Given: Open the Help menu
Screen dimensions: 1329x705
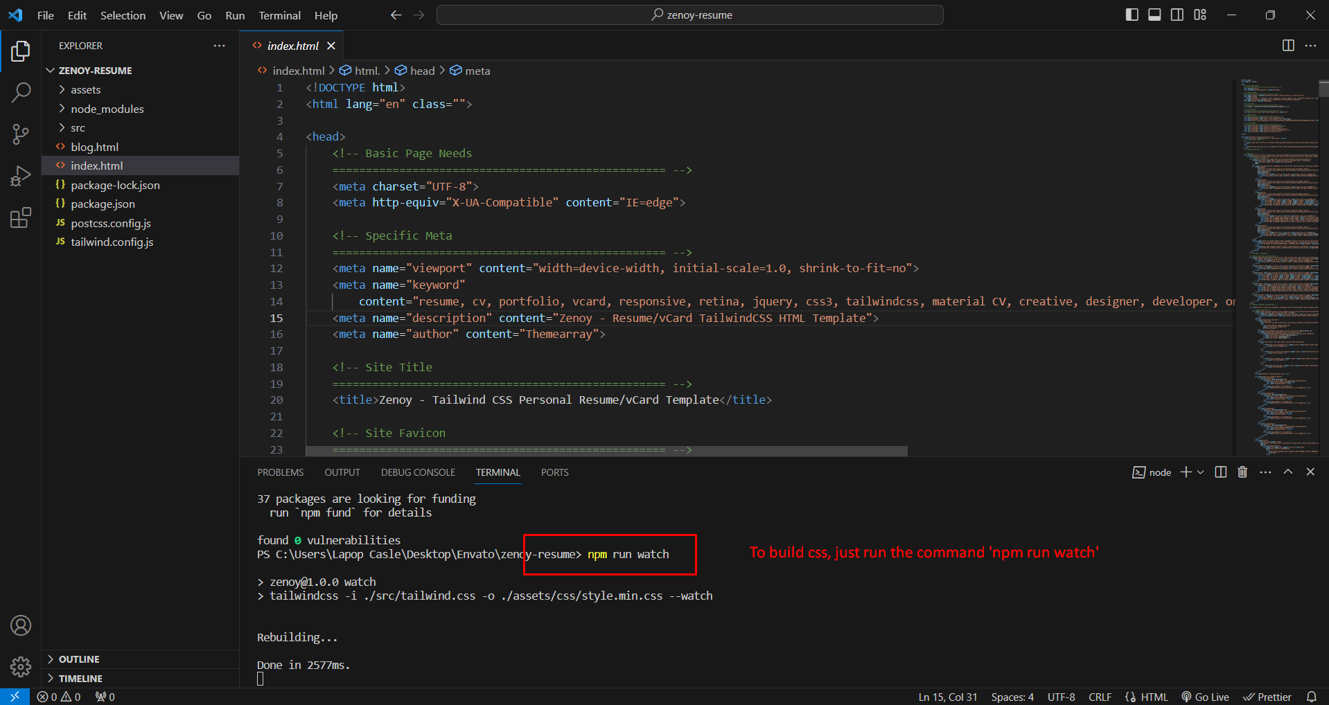Looking at the screenshot, I should (x=326, y=15).
